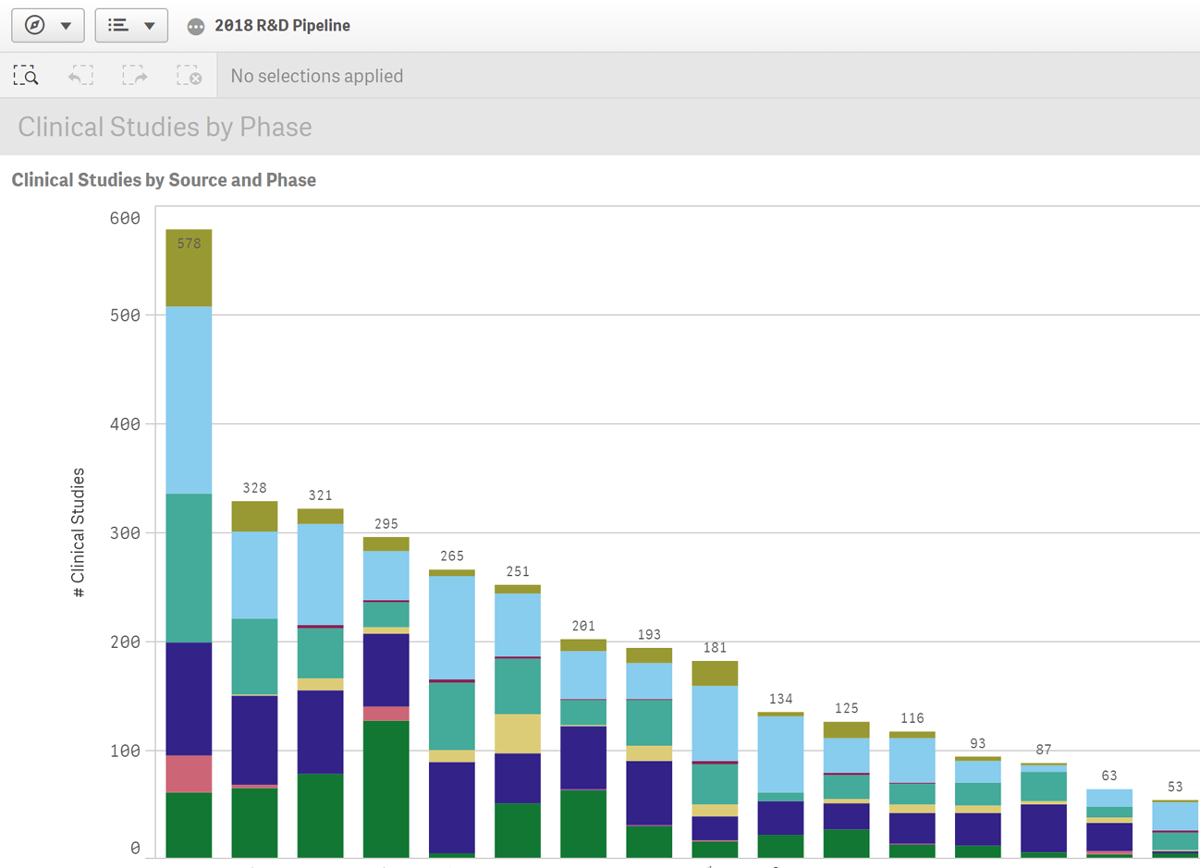The image size is (1200, 868).
Task: Click the app info bubble icon
Action: click(x=195, y=27)
